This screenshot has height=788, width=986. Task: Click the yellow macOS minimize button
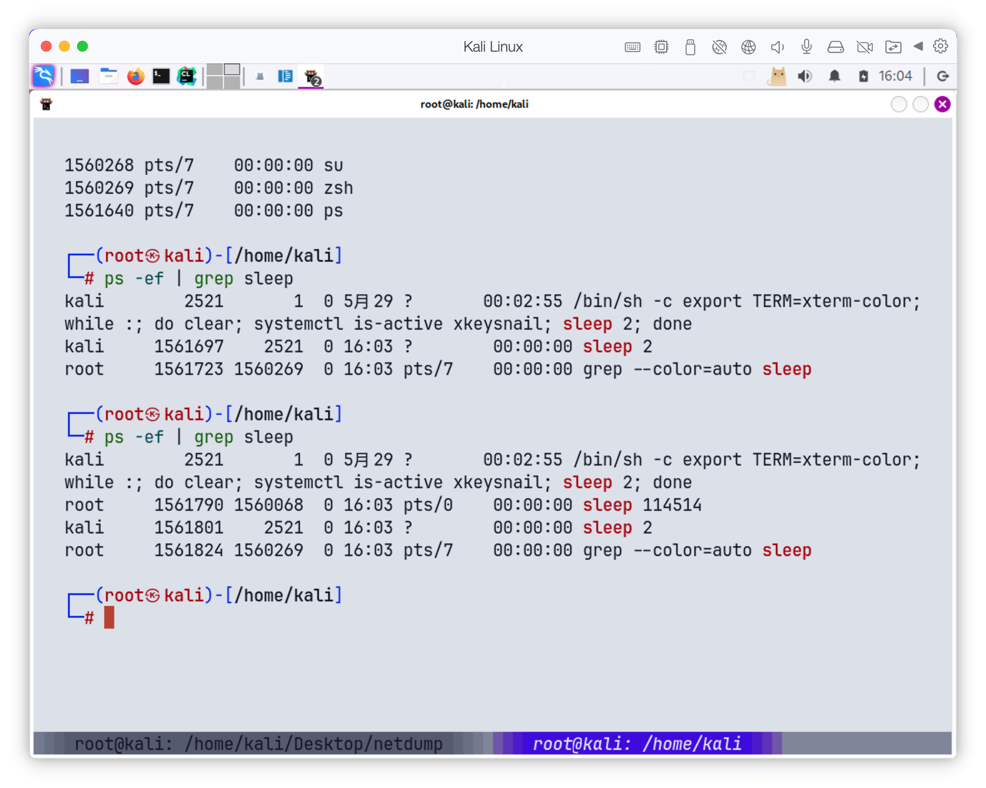click(64, 46)
